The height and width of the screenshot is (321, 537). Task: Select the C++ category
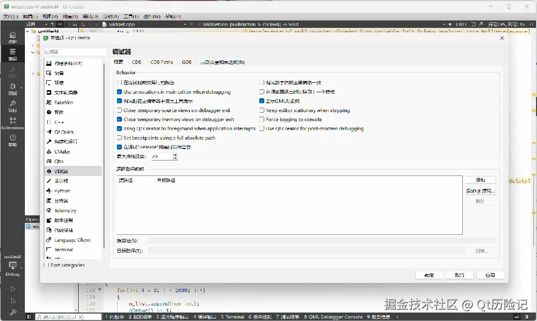(x=73, y=122)
